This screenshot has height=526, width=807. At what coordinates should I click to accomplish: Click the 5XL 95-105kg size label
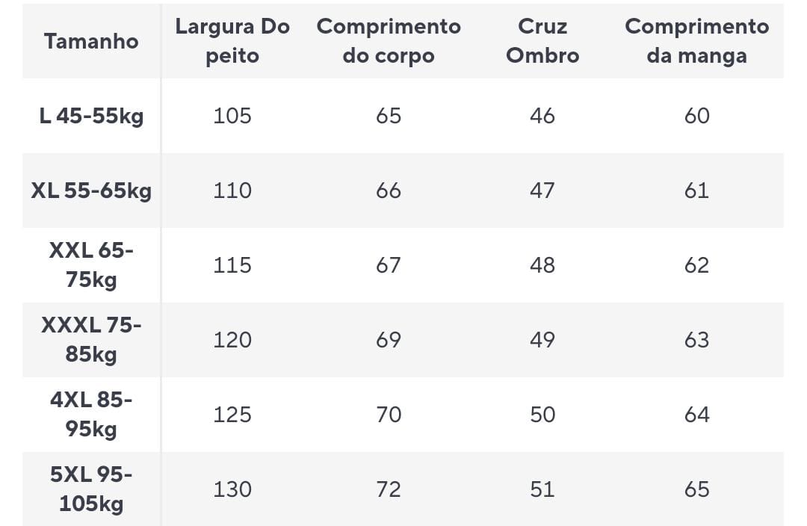[91, 489]
